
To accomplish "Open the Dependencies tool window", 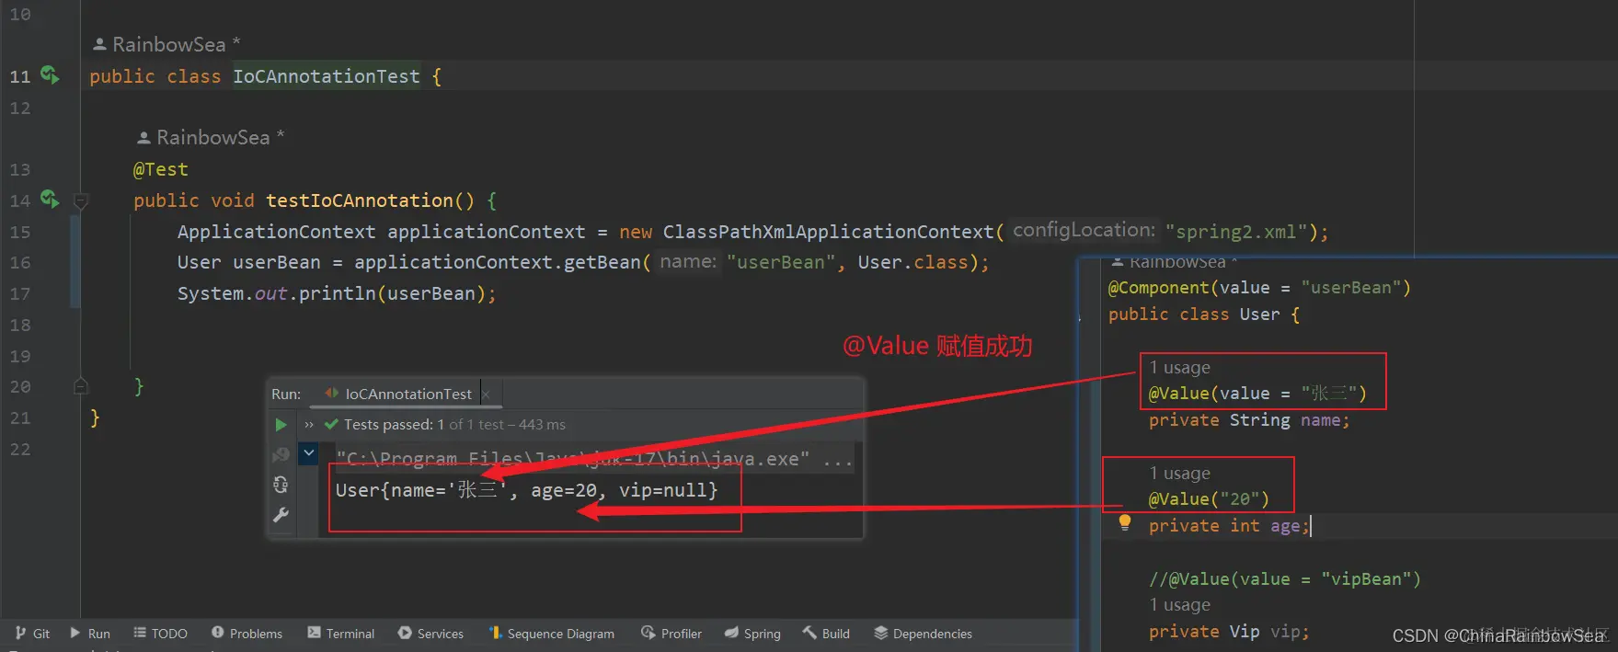I will (x=923, y=634).
